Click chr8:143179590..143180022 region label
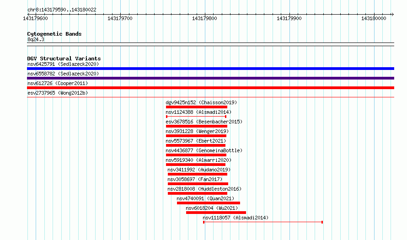The width and height of the screenshot is (407, 240). [x=62, y=10]
